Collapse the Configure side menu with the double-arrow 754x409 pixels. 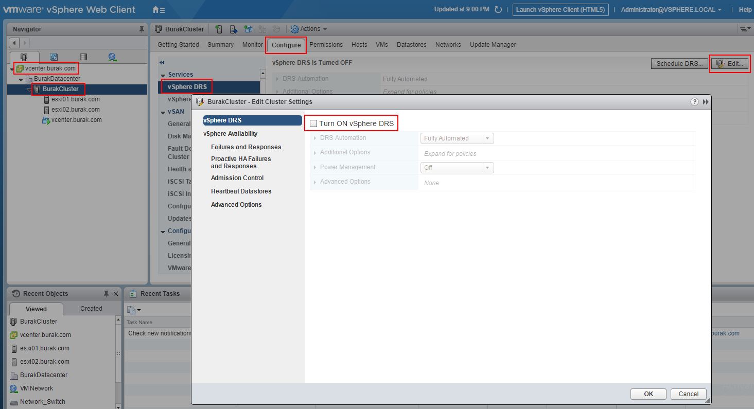[162, 63]
